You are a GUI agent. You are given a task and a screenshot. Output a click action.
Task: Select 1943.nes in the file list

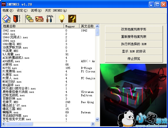click(x=9, y=34)
